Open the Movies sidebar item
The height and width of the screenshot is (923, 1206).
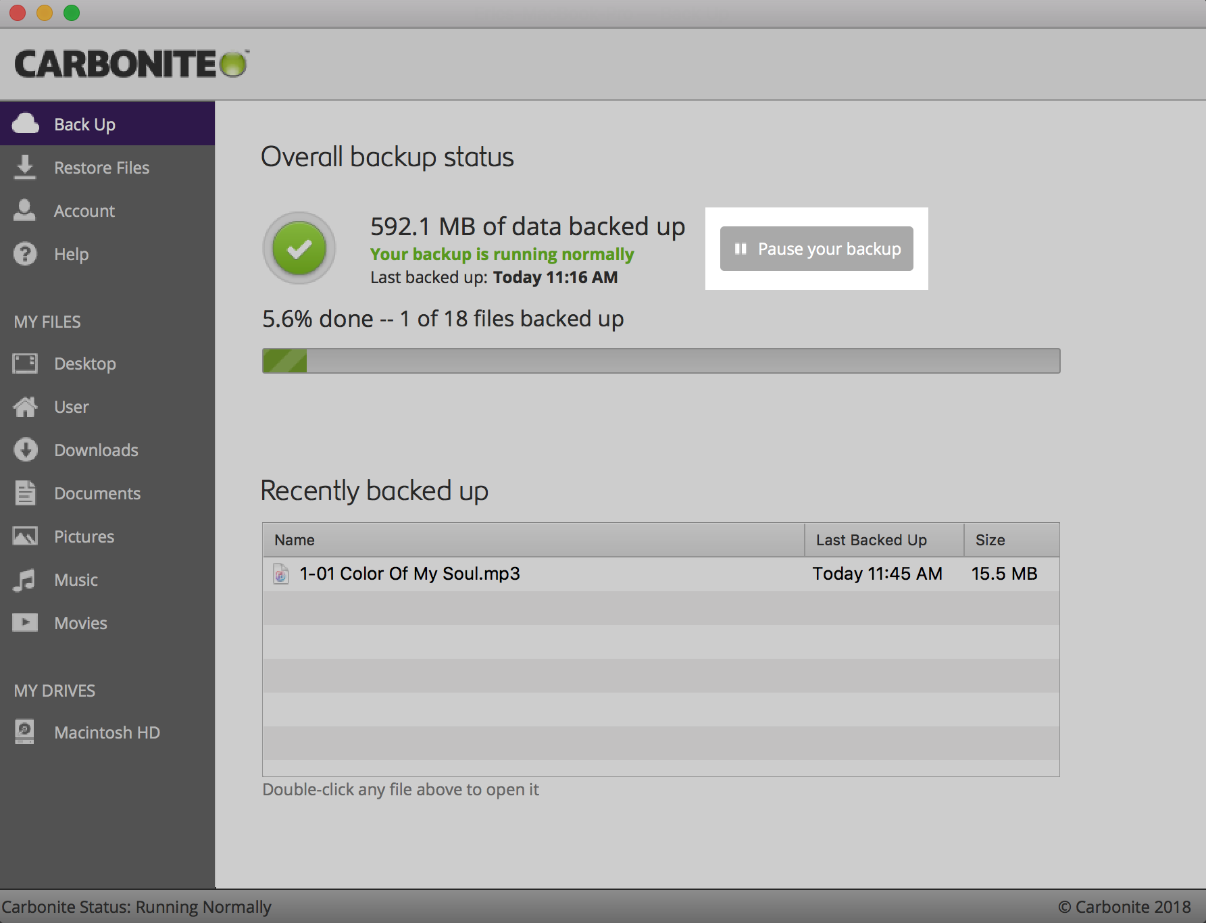(80, 623)
